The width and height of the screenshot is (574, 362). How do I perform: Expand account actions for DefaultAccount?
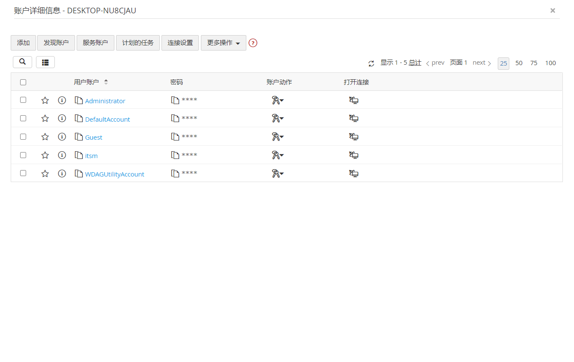[x=278, y=118]
